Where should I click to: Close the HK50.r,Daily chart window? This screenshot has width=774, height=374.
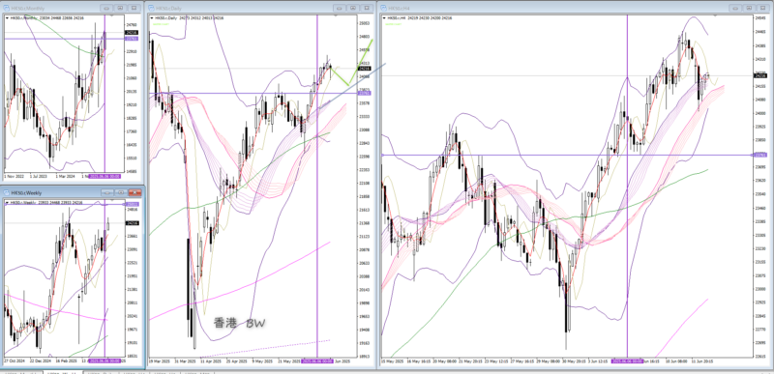367,8
